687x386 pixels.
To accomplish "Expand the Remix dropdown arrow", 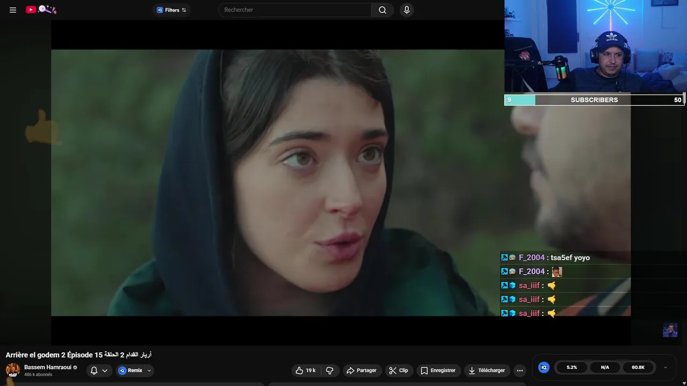I will tap(149, 370).
